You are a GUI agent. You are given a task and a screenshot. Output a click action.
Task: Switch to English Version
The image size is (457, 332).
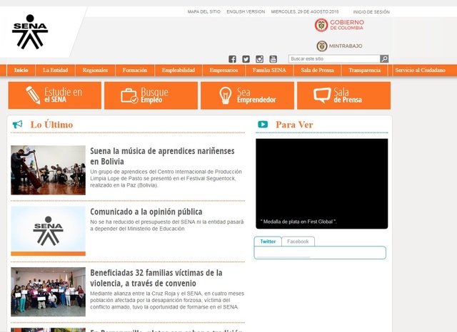click(246, 11)
